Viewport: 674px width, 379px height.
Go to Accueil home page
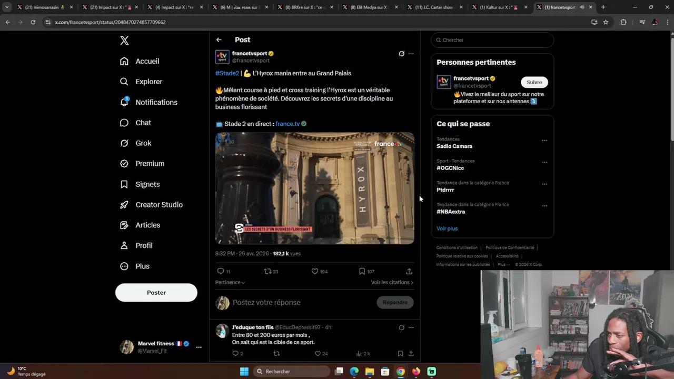(x=140, y=61)
